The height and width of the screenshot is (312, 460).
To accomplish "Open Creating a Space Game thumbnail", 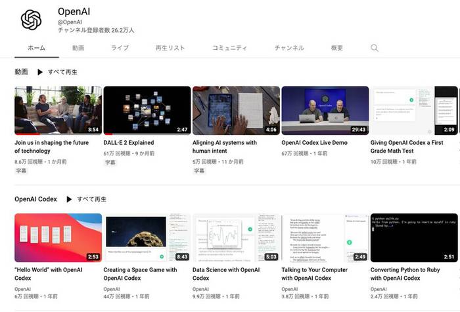I will tap(147, 238).
